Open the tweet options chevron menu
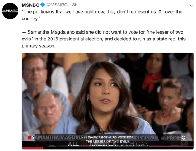The image size is (196, 151). (x=191, y=5)
